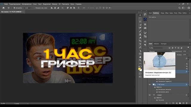
Task: Click the foreground yellow color swatch
Action: click(x=139, y=69)
